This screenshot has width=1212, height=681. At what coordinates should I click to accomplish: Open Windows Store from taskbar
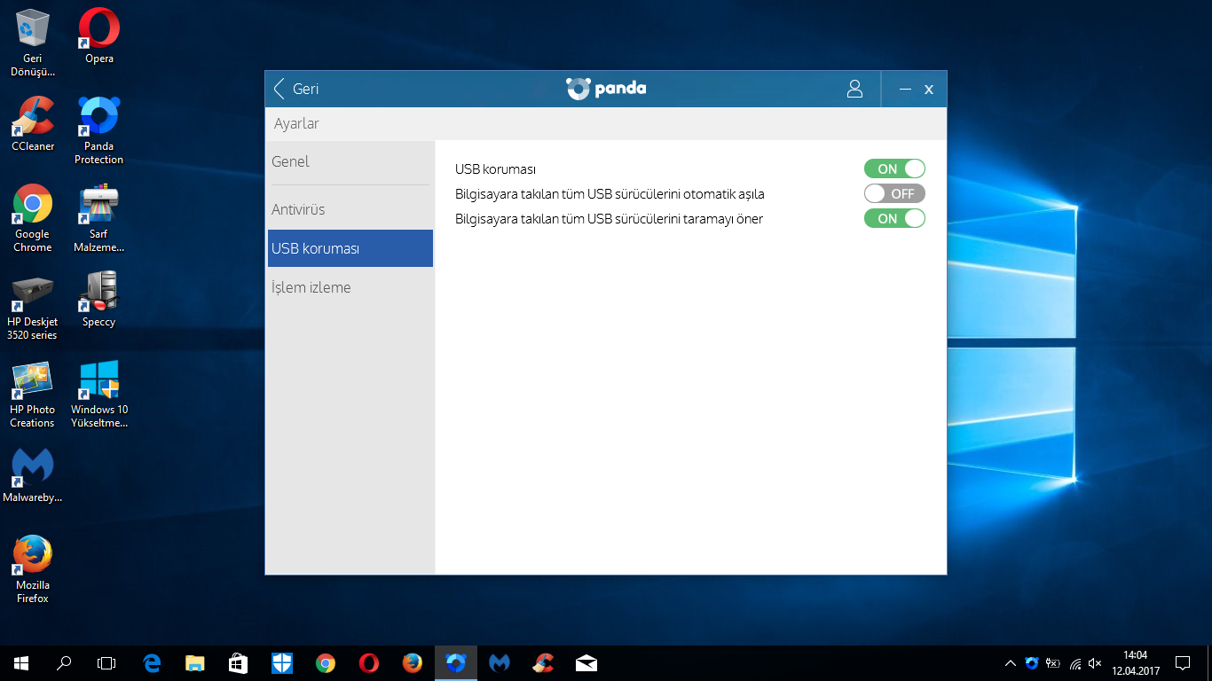(239, 663)
